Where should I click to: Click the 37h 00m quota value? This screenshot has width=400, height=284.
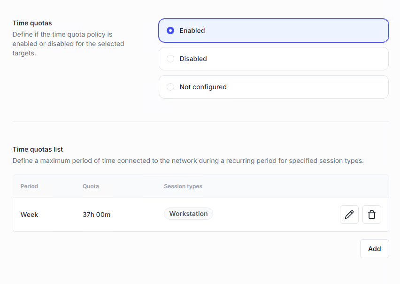coord(96,215)
